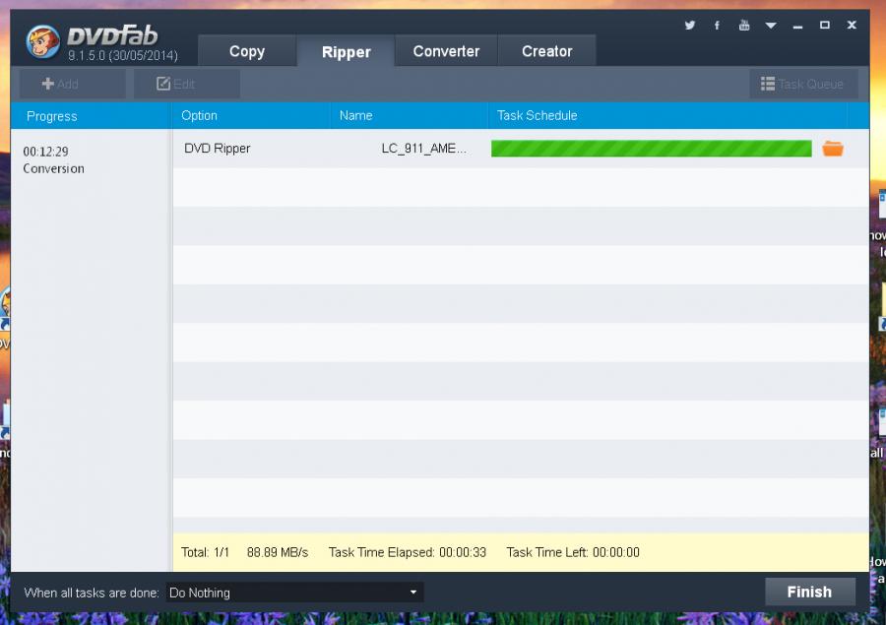Select the LC_911_AME... name cell

(x=423, y=148)
